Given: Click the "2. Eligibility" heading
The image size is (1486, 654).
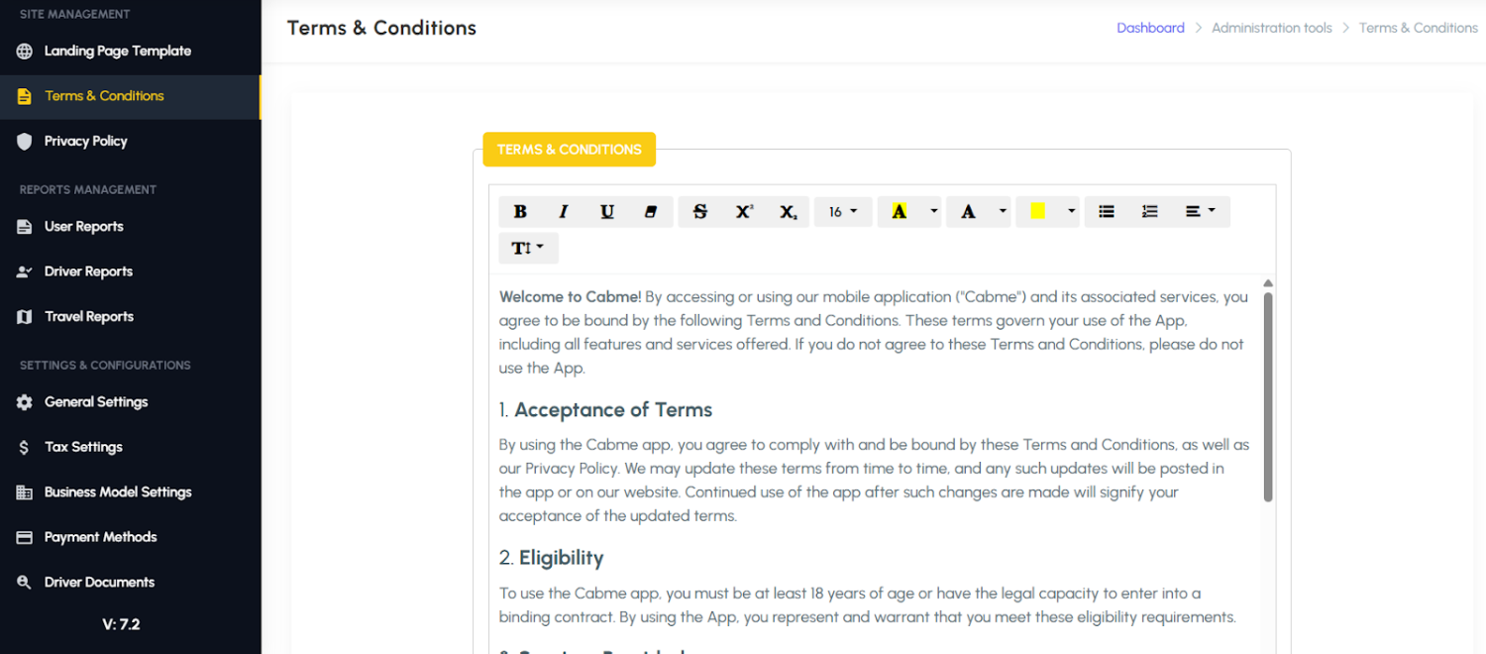Looking at the screenshot, I should (x=551, y=558).
